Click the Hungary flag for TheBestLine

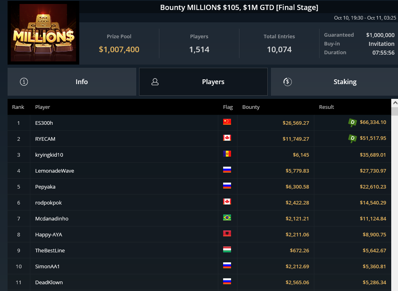tap(227, 250)
